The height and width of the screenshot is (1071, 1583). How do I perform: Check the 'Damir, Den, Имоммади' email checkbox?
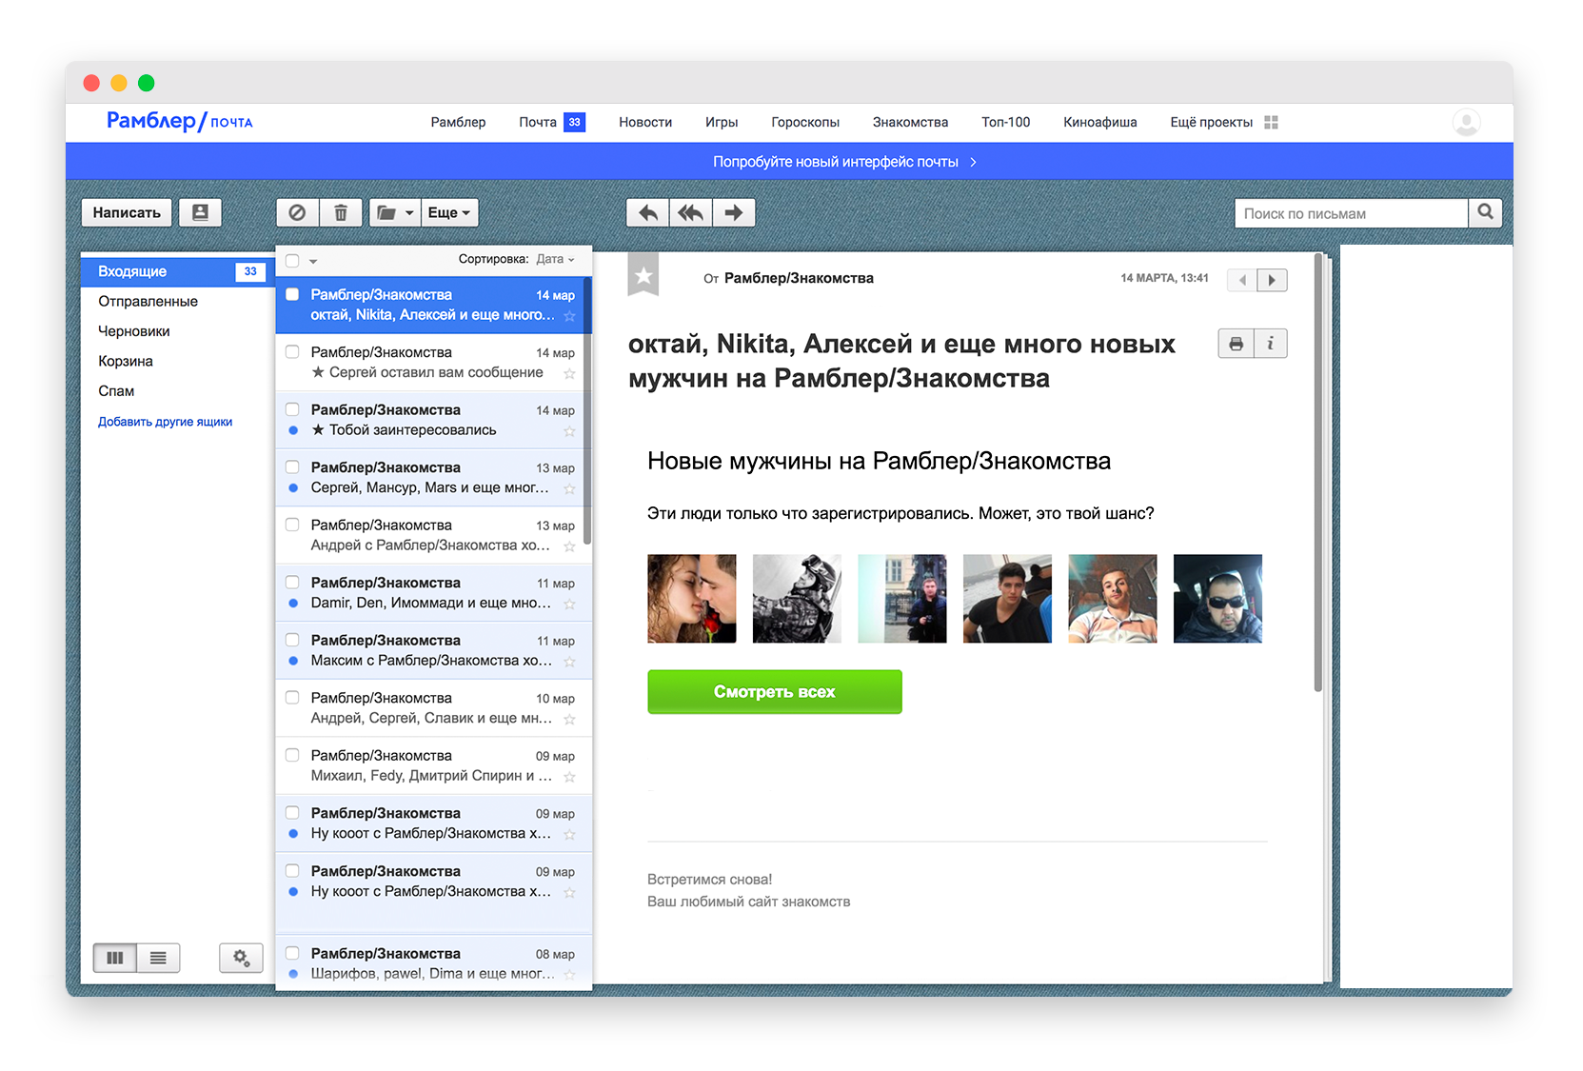coord(292,582)
